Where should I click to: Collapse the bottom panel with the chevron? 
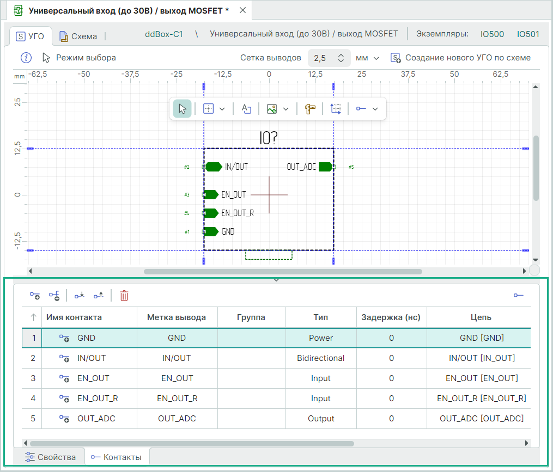276,280
